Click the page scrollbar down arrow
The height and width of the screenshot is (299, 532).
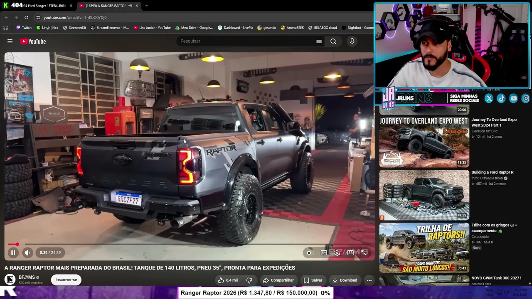pyautogui.click(x=530, y=284)
